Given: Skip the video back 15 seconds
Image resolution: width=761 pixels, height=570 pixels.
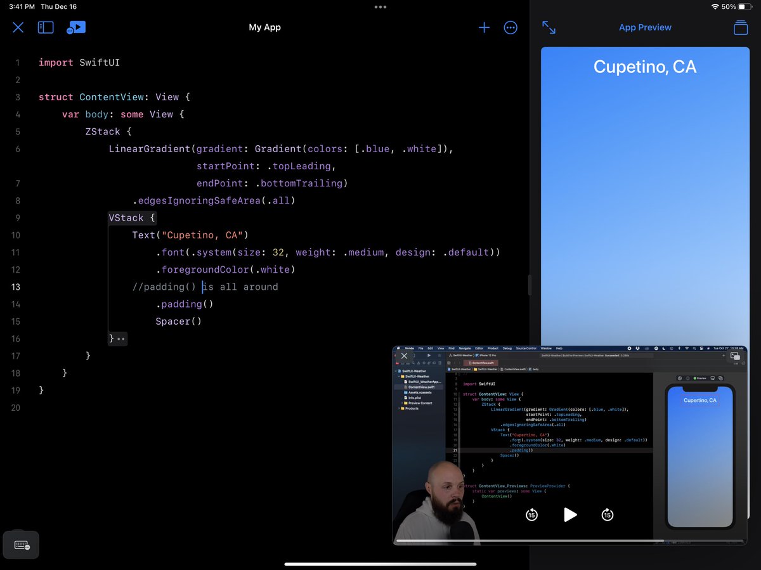Looking at the screenshot, I should click(531, 515).
